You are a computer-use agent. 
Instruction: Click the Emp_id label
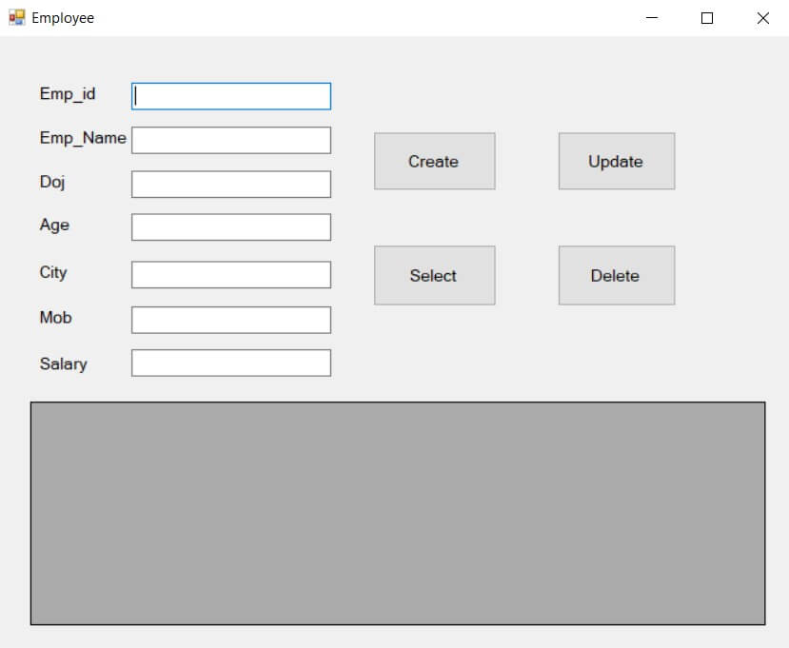click(68, 94)
